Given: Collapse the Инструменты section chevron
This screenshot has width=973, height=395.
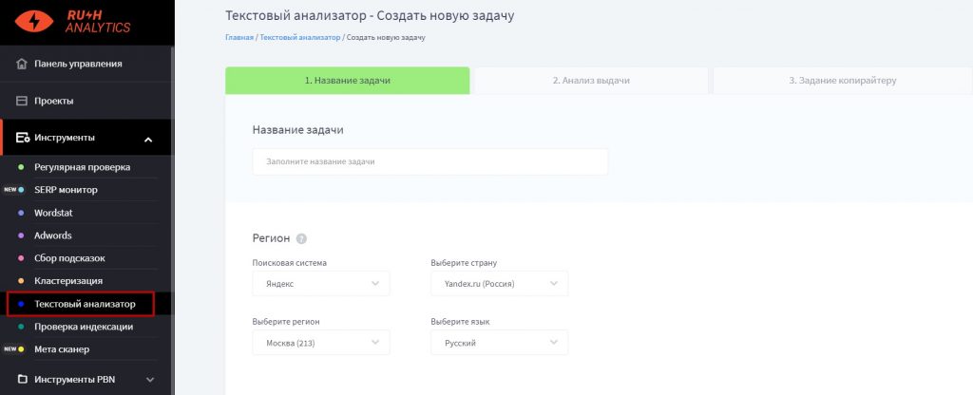Looking at the screenshot, I should pyautogui.click(x=148, y=140).
